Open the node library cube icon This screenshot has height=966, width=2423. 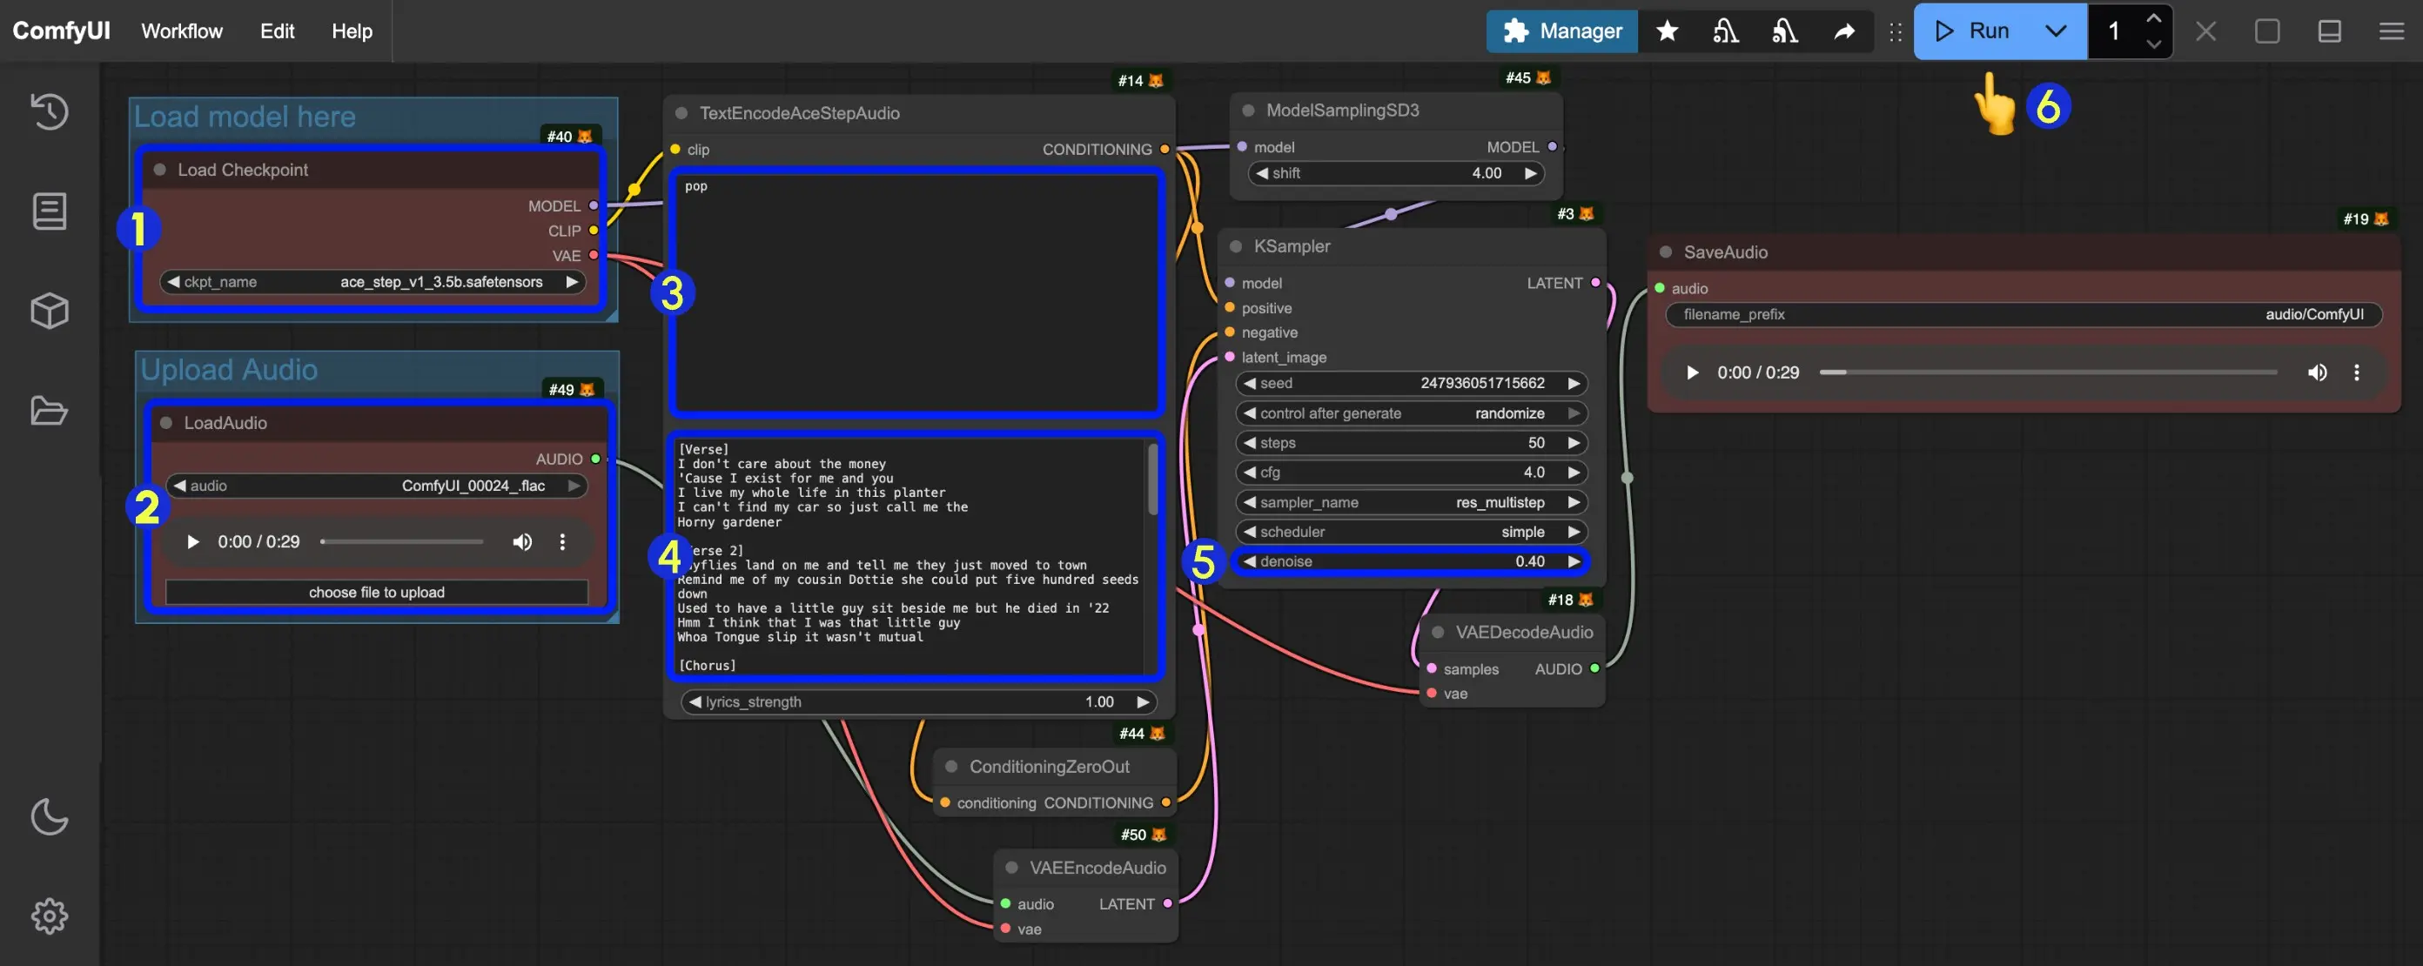49,312
